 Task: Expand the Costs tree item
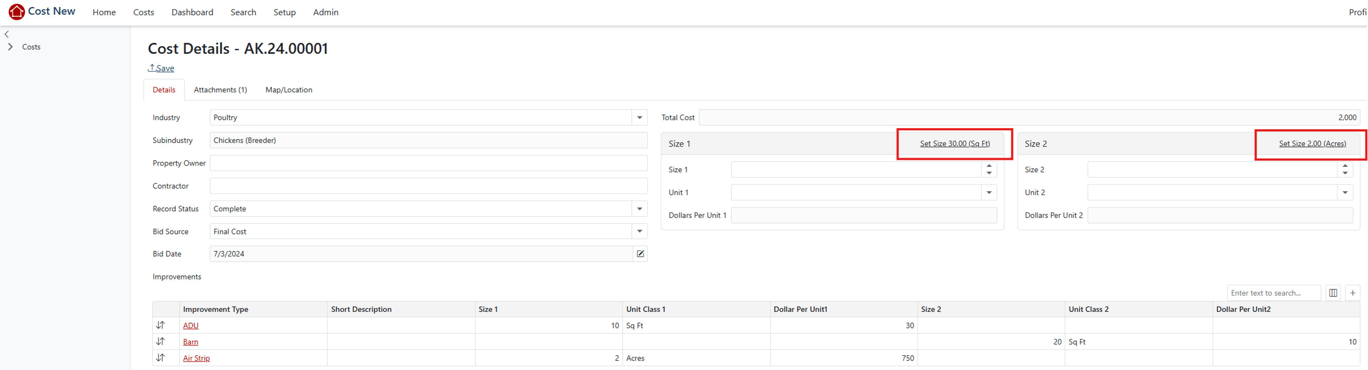click(10, 47)
